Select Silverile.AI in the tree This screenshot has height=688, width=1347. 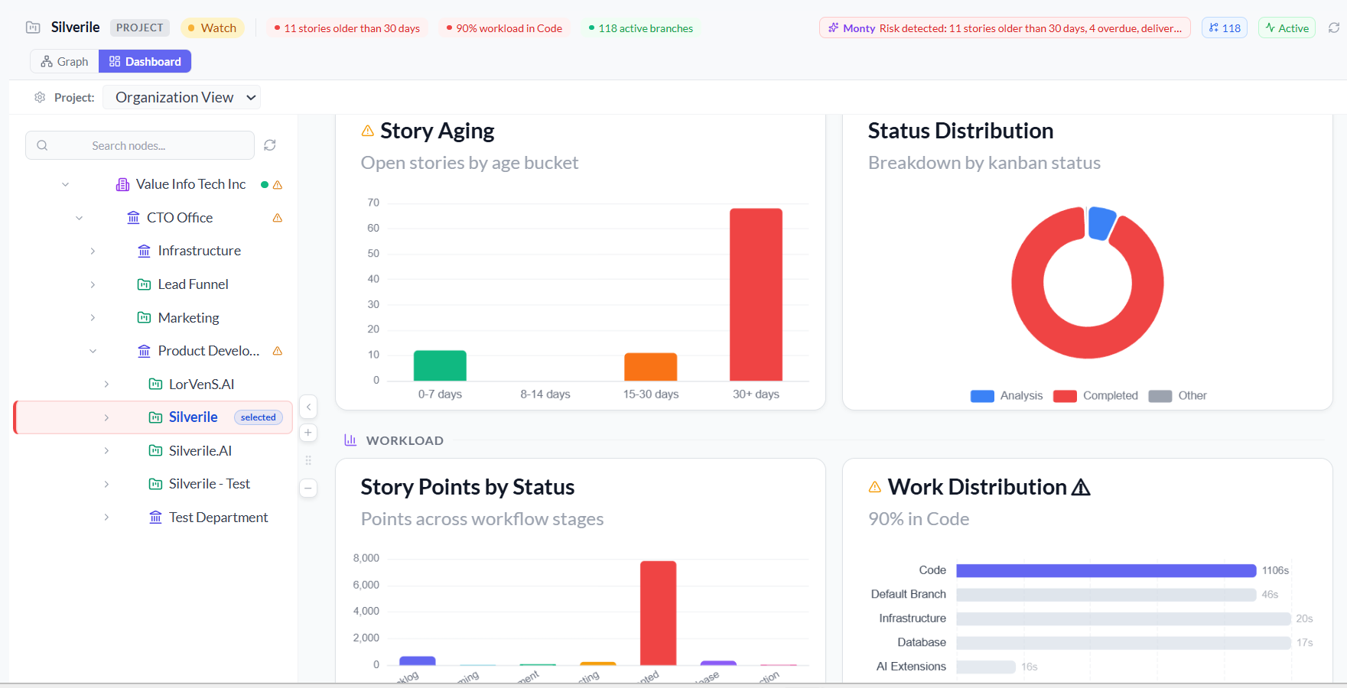pos(200,450)
